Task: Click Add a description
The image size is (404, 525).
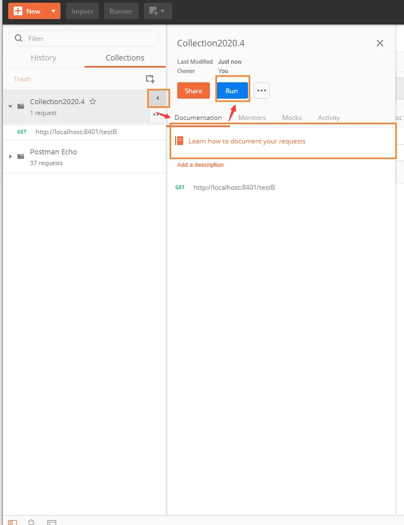Action: pyautogui.click(x=200, y=165)
